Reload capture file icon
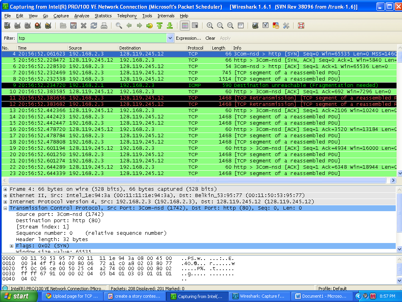 (x=94, y=26)
